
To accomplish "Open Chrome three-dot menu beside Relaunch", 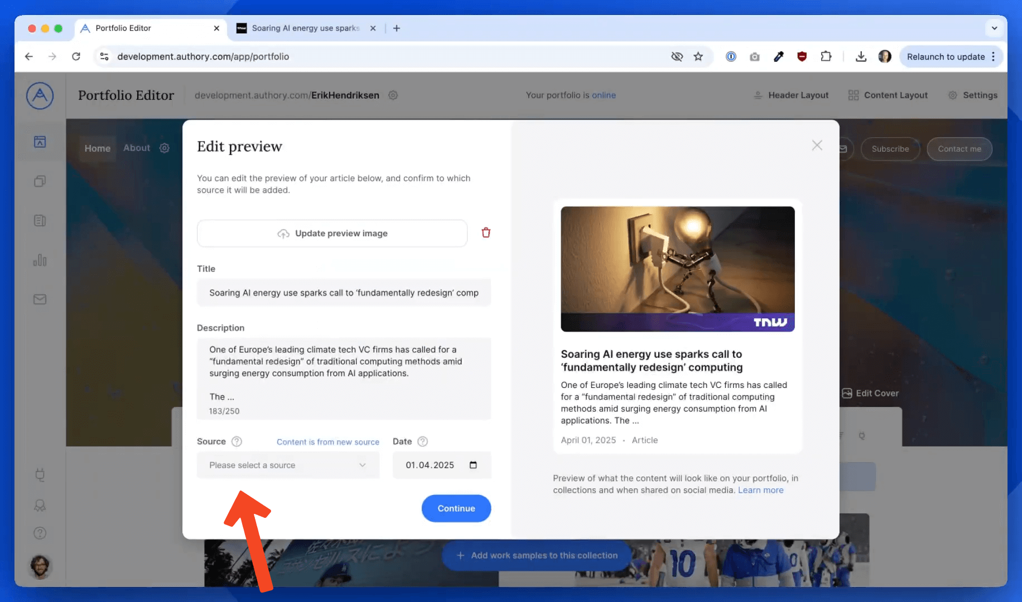I will [x=994, y=56].
